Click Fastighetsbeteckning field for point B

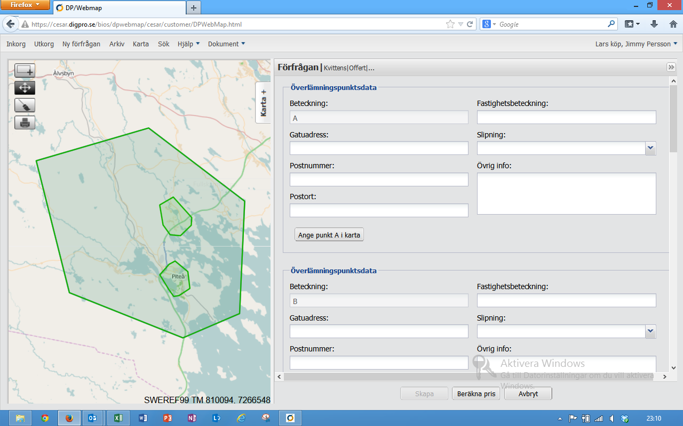(566, 300)
